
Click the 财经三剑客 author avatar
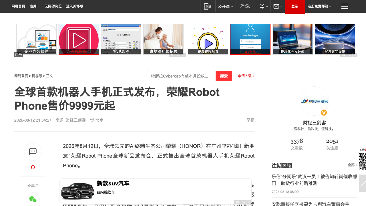tap(315, 101)
